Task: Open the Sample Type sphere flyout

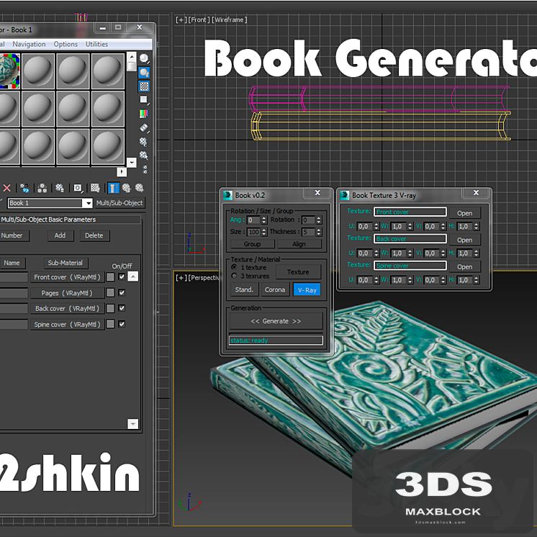Action: pyautogui.click(x=144, y=58)
